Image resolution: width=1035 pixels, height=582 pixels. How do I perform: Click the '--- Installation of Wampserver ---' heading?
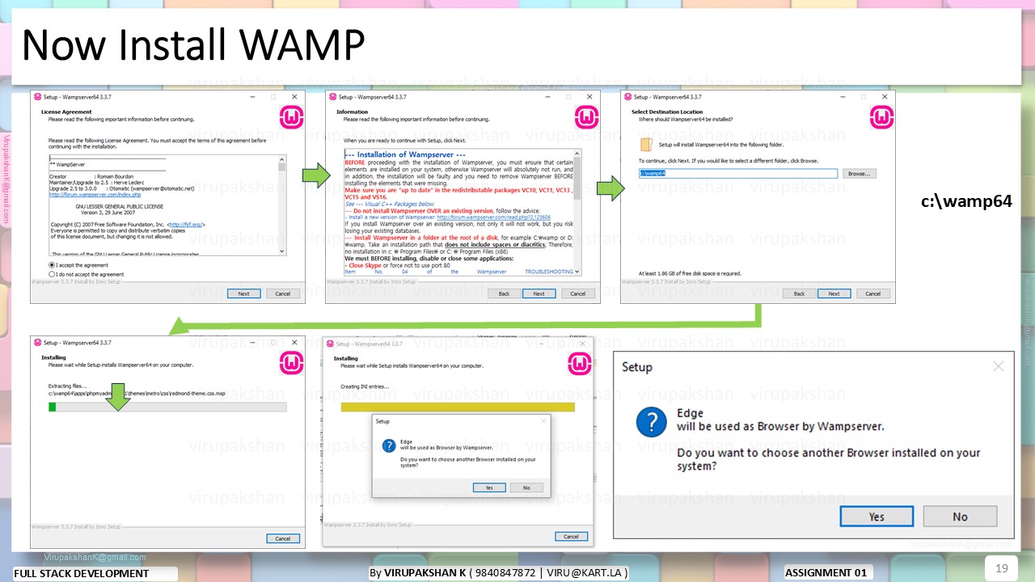[405, 154]
